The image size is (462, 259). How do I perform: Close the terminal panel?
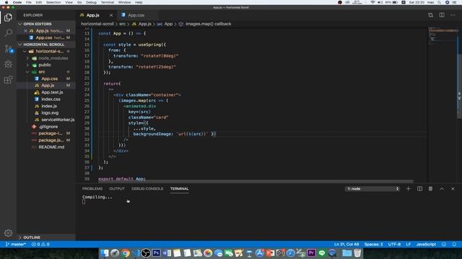[x=453, y=188]
